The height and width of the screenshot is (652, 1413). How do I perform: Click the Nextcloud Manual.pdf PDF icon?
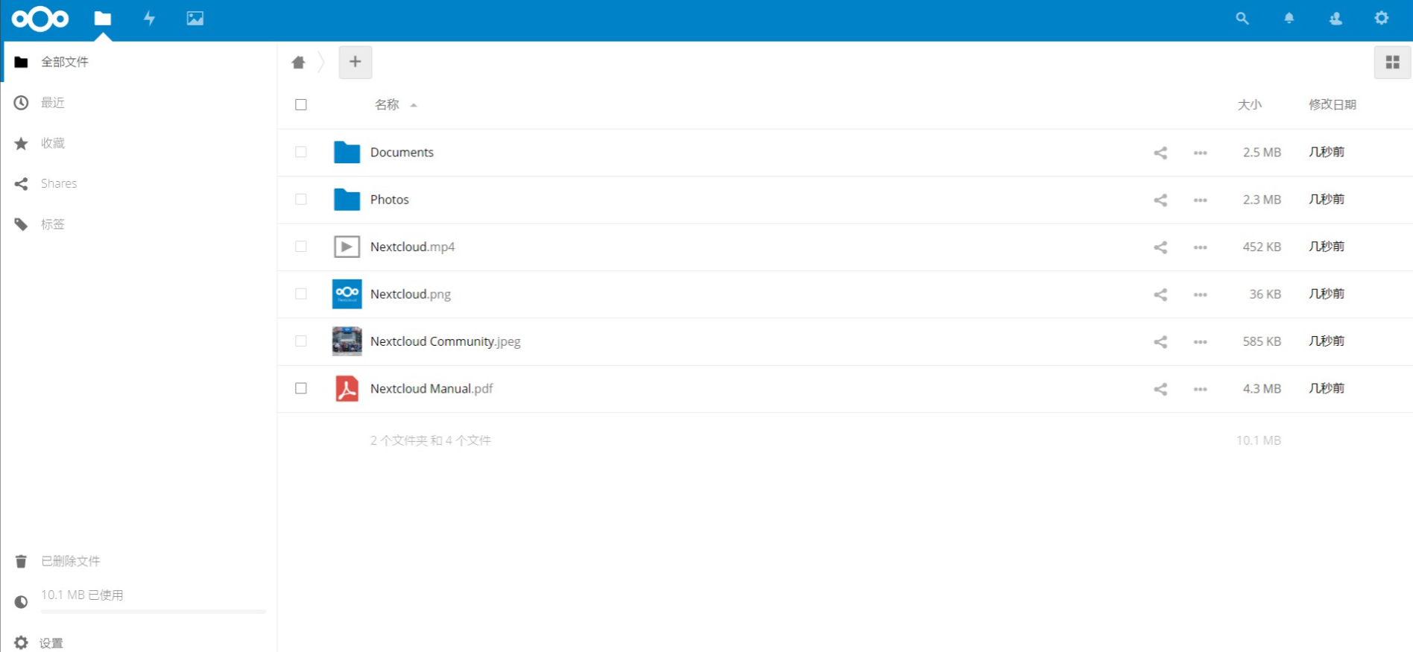[x=347, y=388]
